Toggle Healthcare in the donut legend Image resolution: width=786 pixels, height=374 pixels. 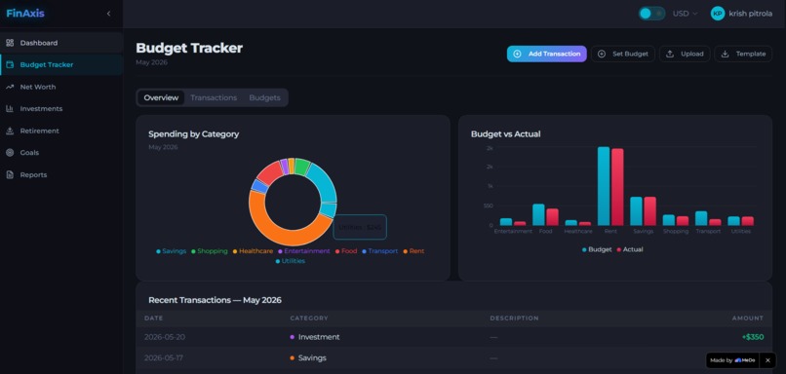pyautogui.click(x=253, y=251)
